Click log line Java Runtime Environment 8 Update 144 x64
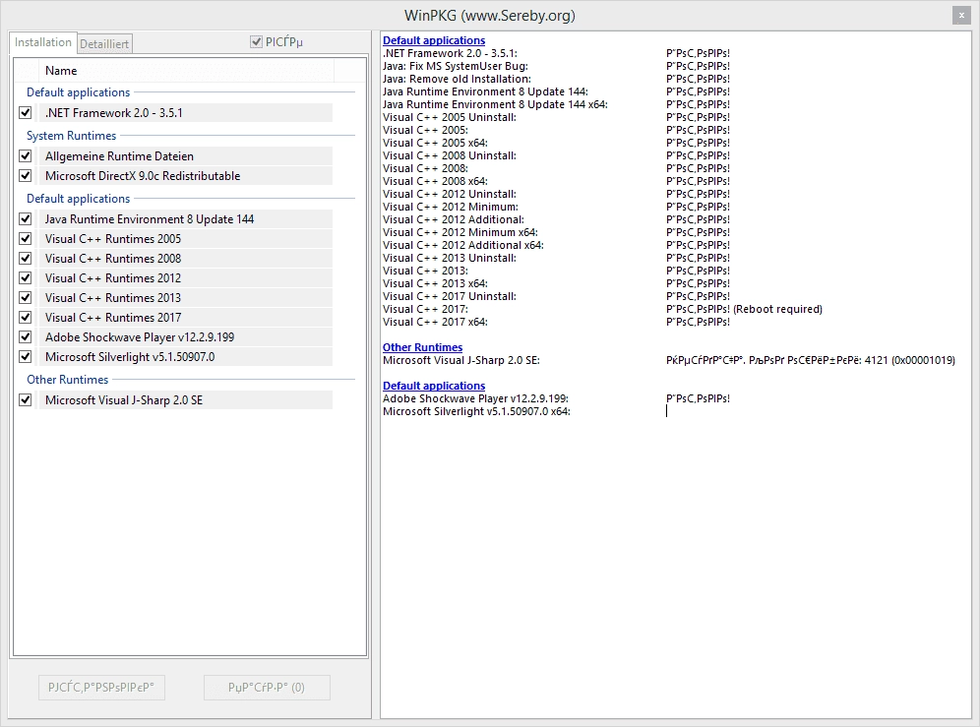This screenshot has height=727, width=980. [495, 104]
